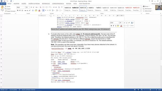
Task: Open Seleccionar dropdown
Action: pos(148,11)
